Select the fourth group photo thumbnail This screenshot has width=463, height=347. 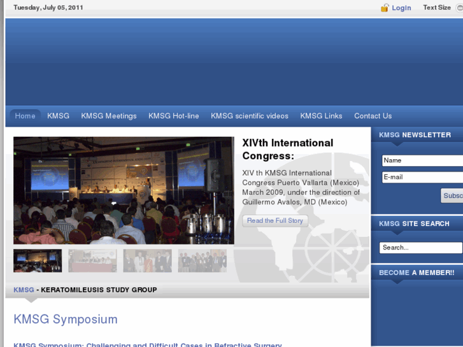tap(203, 260)
